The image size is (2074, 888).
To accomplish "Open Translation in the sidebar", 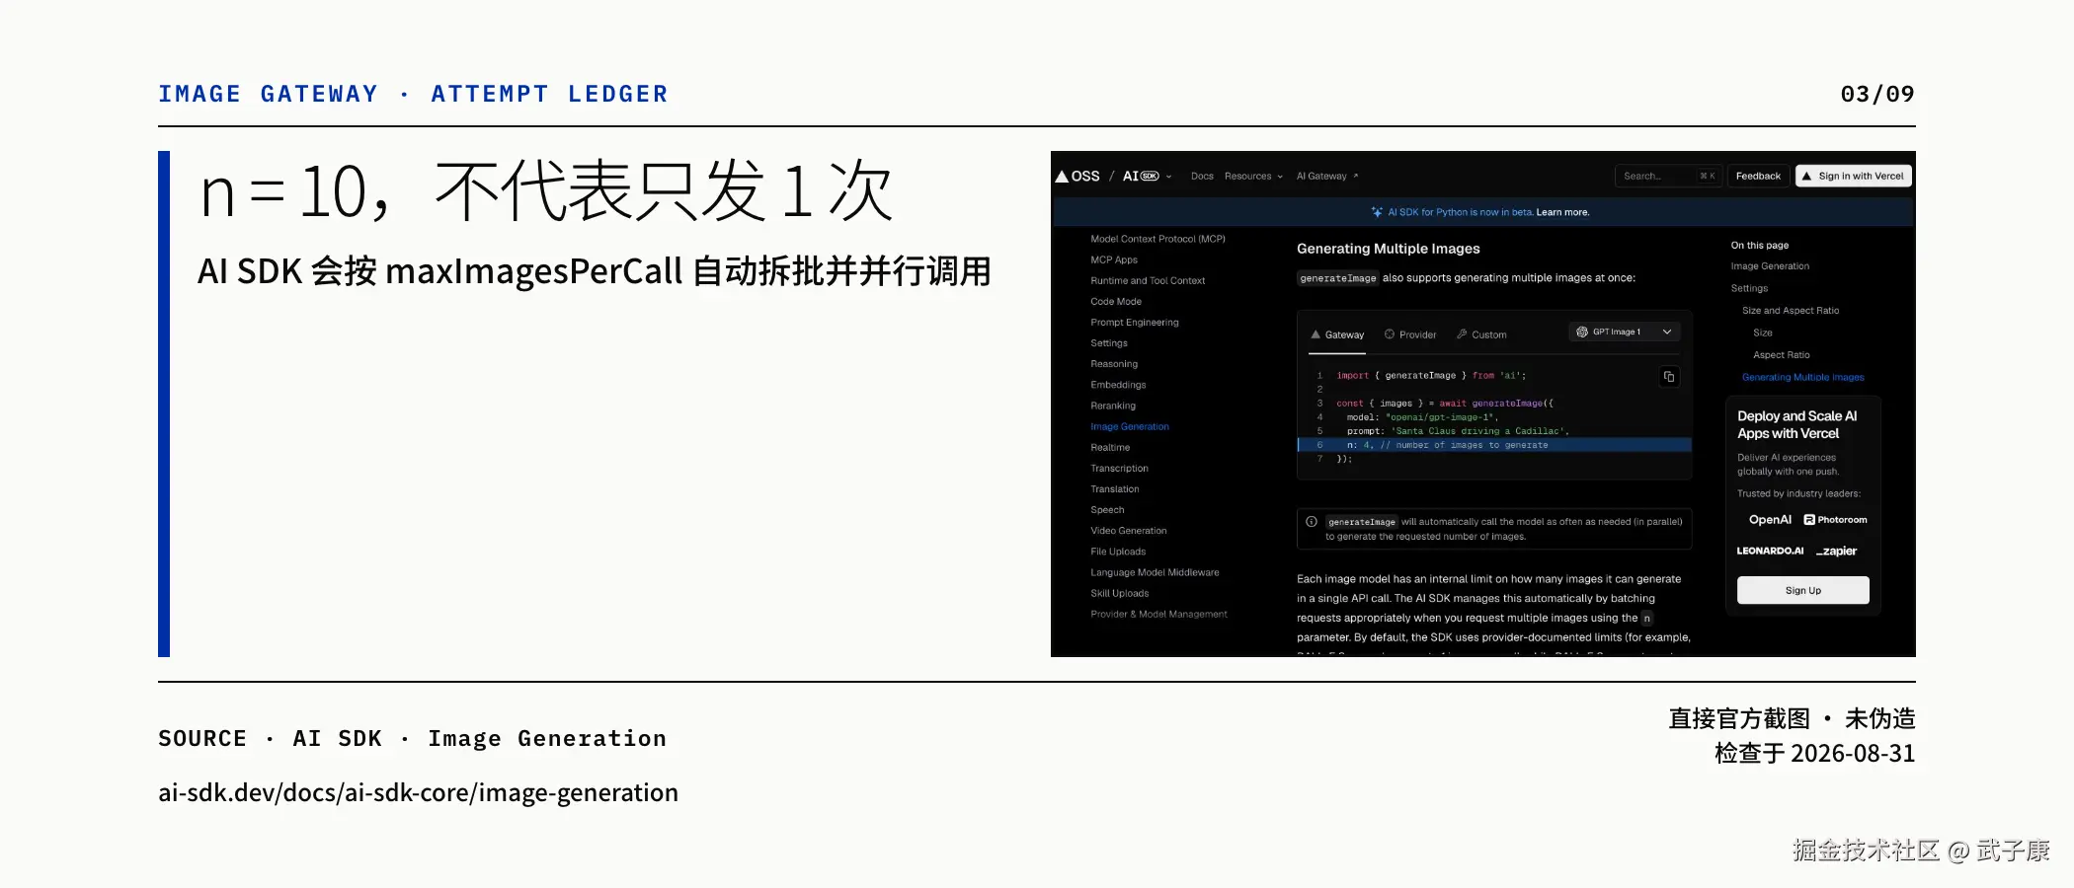I will coord(1115,488).
